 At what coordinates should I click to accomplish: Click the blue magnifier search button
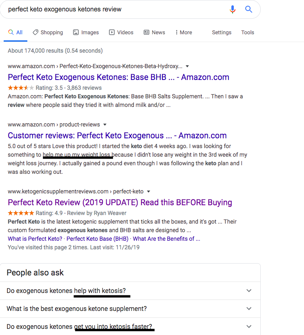[x=249, y=9]
